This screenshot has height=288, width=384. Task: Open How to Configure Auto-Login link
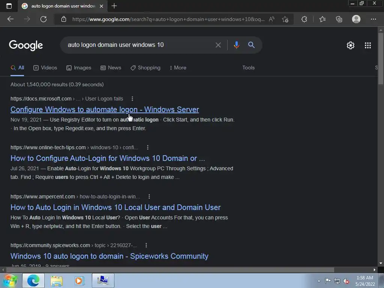click(x=108, y=158)
